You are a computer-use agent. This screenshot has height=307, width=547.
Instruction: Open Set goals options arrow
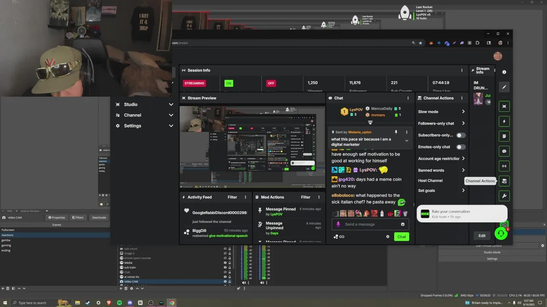tap(463, 191)
